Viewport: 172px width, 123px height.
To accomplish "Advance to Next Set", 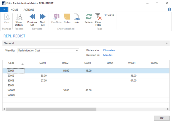I will 43,19.
